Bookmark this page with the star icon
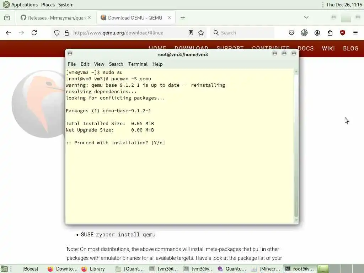The width and height of the screenshot is (364, 273). click(x=201, y=33)
